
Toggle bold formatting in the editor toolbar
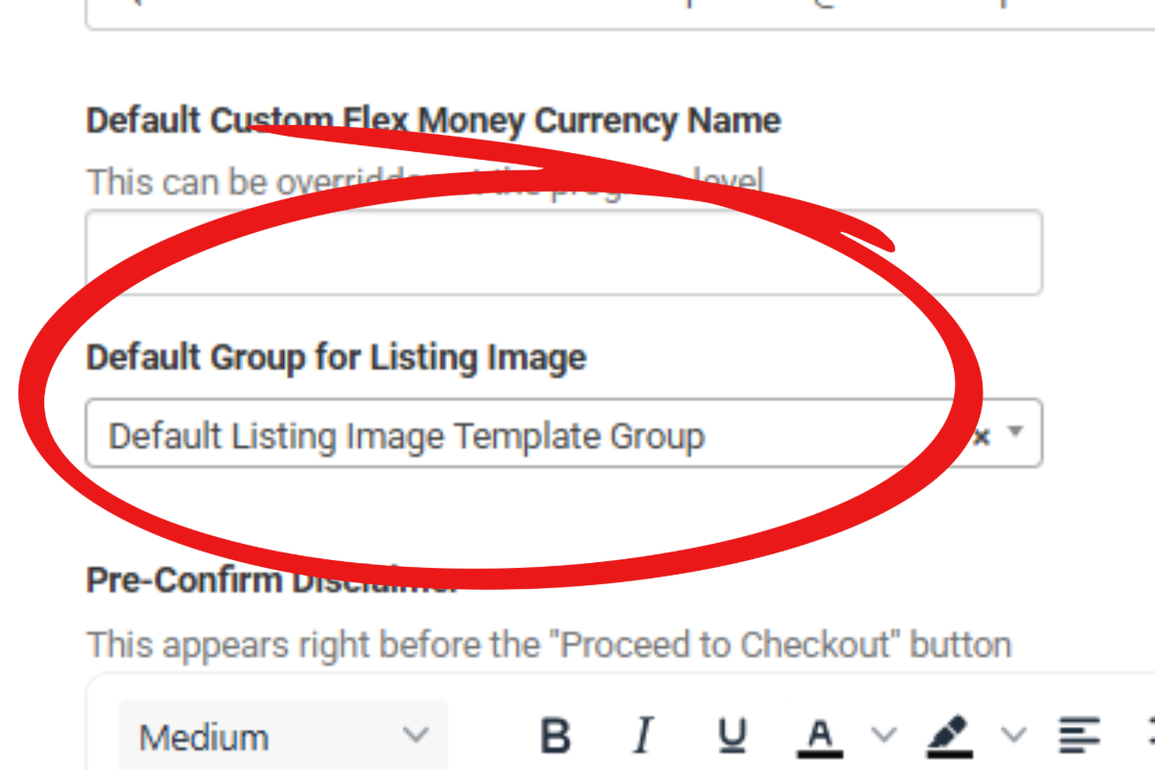point(555,736)
